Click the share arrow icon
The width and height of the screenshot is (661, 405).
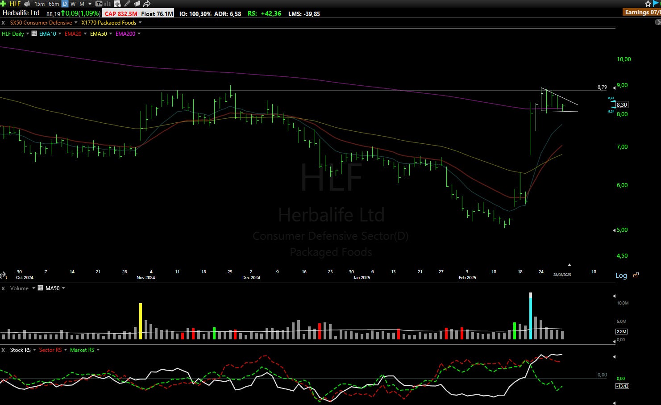tap(147, 4)
